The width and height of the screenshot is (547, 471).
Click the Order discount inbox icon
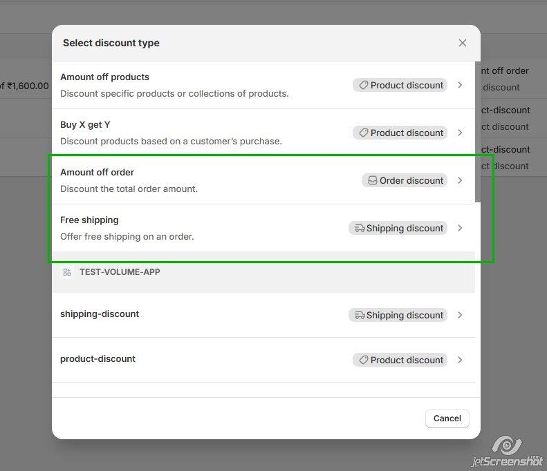click(372, 180)
